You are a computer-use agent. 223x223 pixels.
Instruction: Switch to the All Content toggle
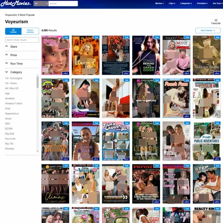click(x=13, y=31)
